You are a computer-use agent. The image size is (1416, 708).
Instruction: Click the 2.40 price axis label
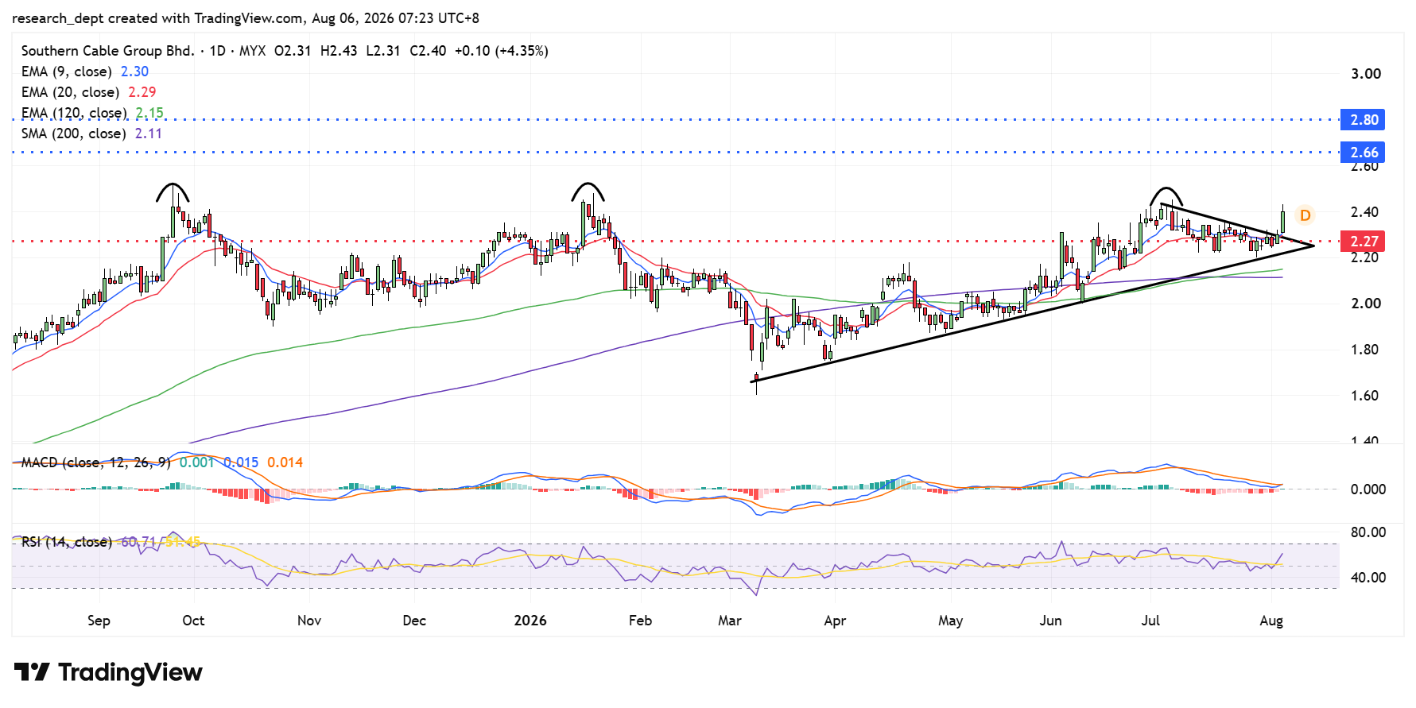[1364, 211]
